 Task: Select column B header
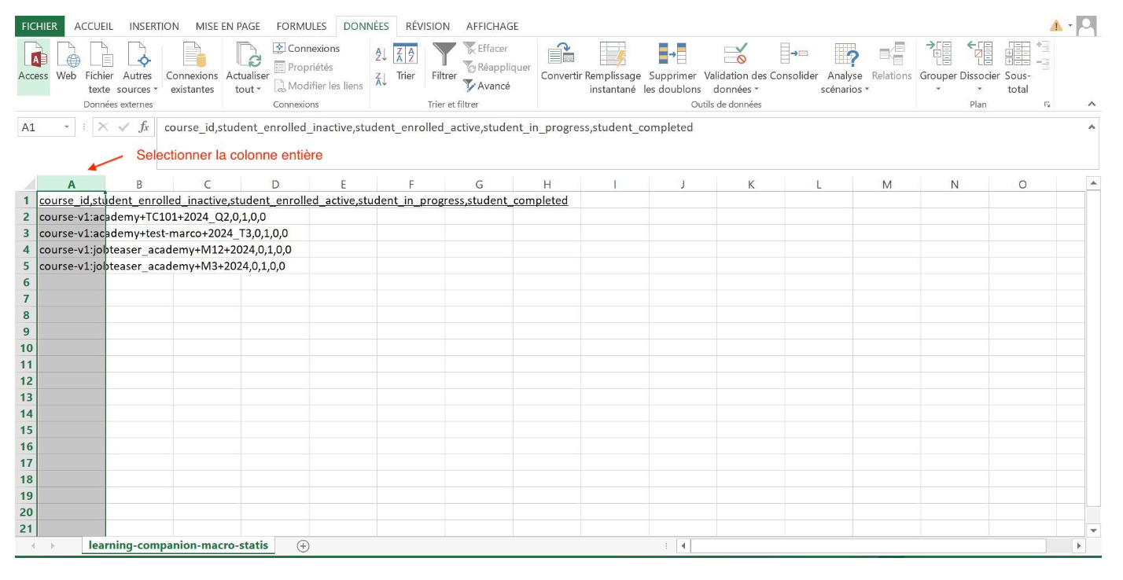tap(139, 184)
